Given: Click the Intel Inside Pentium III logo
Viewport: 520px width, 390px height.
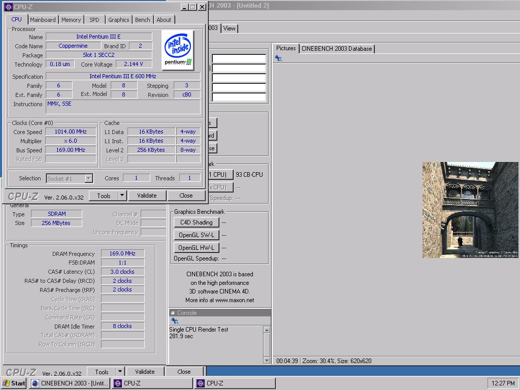Looking at the screenshot, I should coord(178,50).
